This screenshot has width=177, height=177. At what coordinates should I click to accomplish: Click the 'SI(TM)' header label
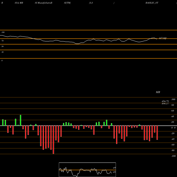(67, 3)
